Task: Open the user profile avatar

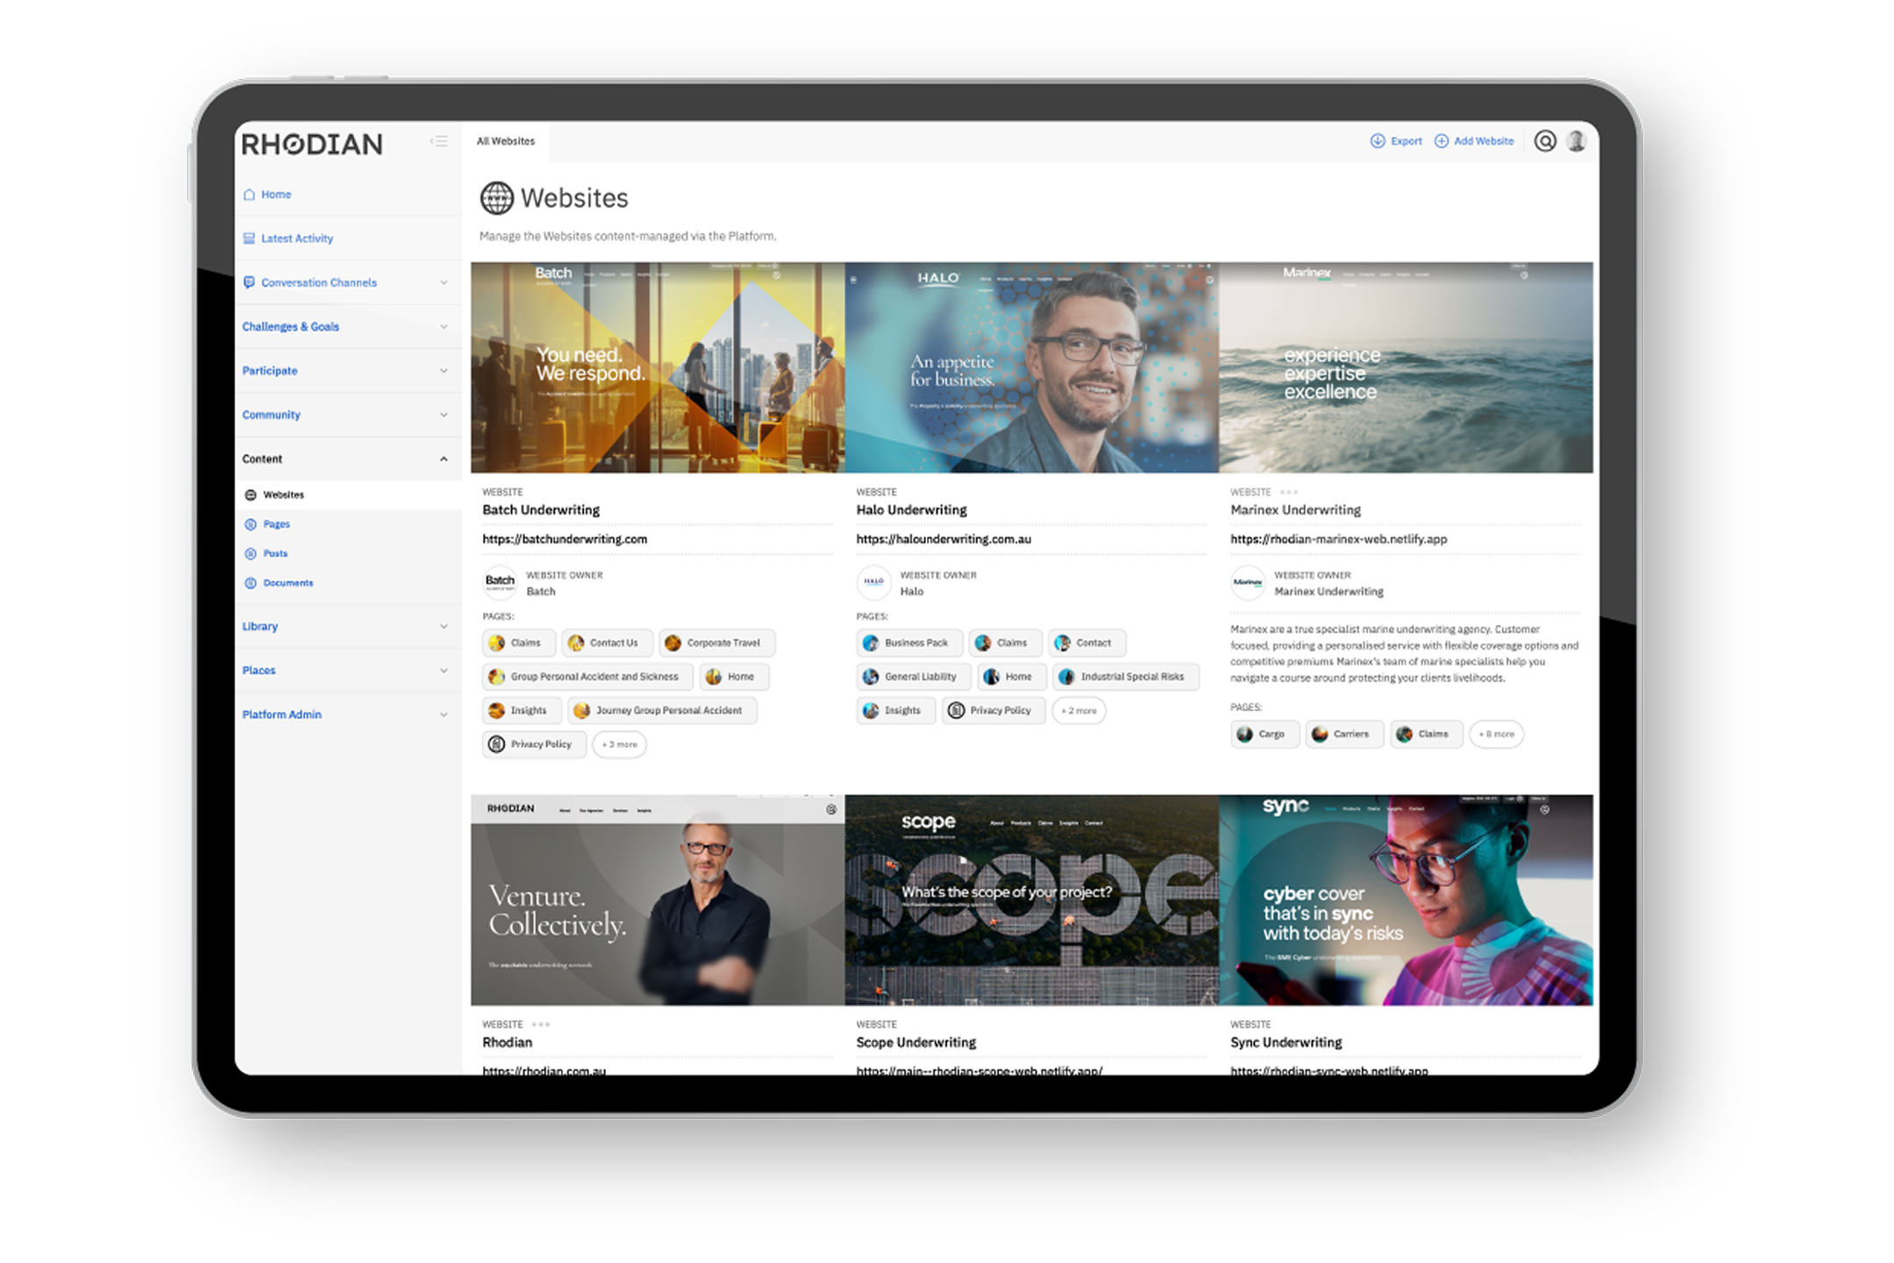Action: [1577, 141]
